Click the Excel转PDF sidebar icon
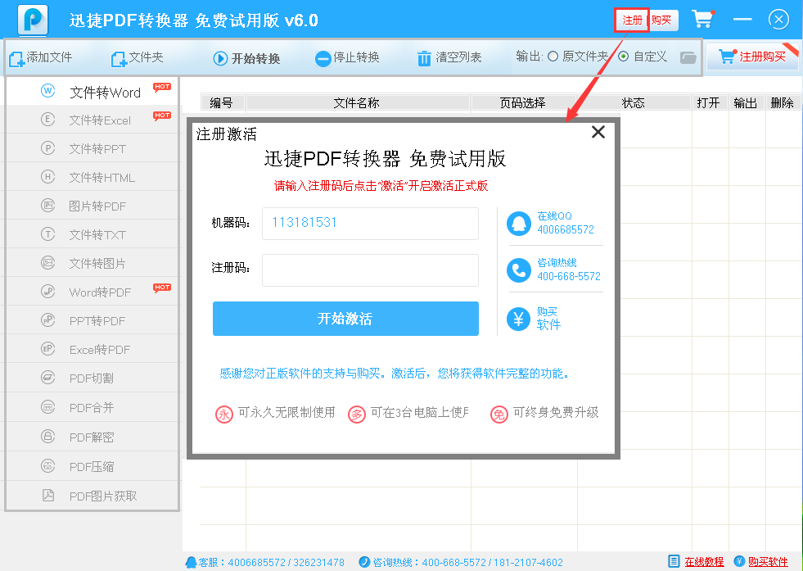 [x=47, y=349]
